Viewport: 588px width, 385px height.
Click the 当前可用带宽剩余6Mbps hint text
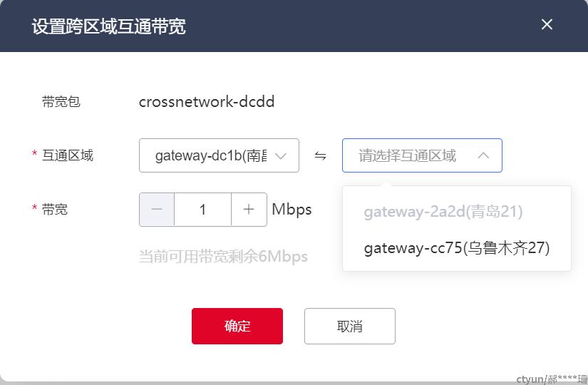click(x=223, y=257)
